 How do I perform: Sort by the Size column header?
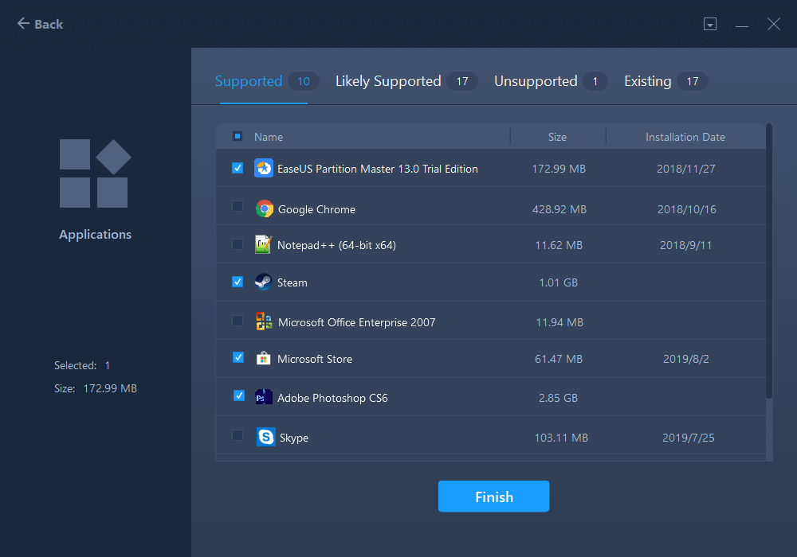point(557,137)
